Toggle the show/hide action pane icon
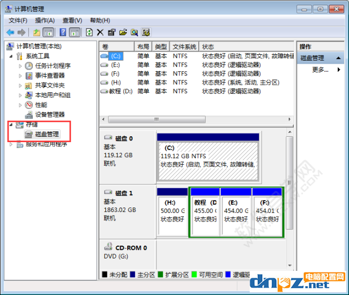This screenshot has width=349, height=295. coord(75,33)
